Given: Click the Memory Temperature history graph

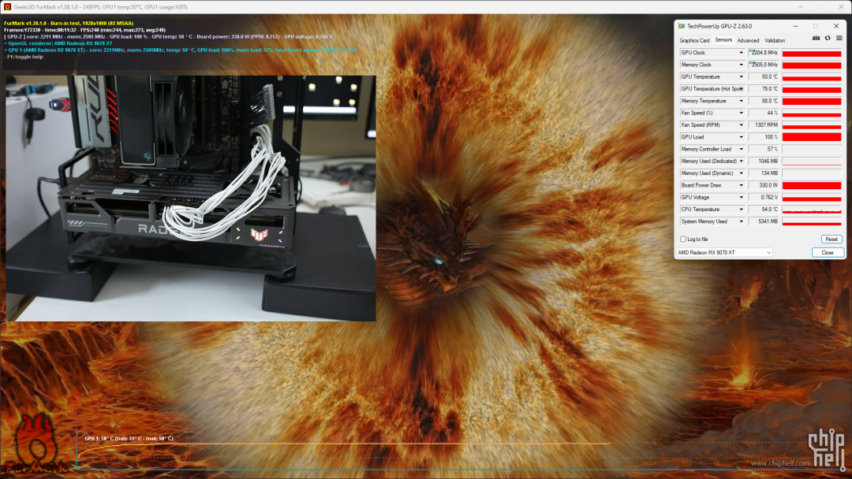Looking at the screenshot, I should [812, 101].
